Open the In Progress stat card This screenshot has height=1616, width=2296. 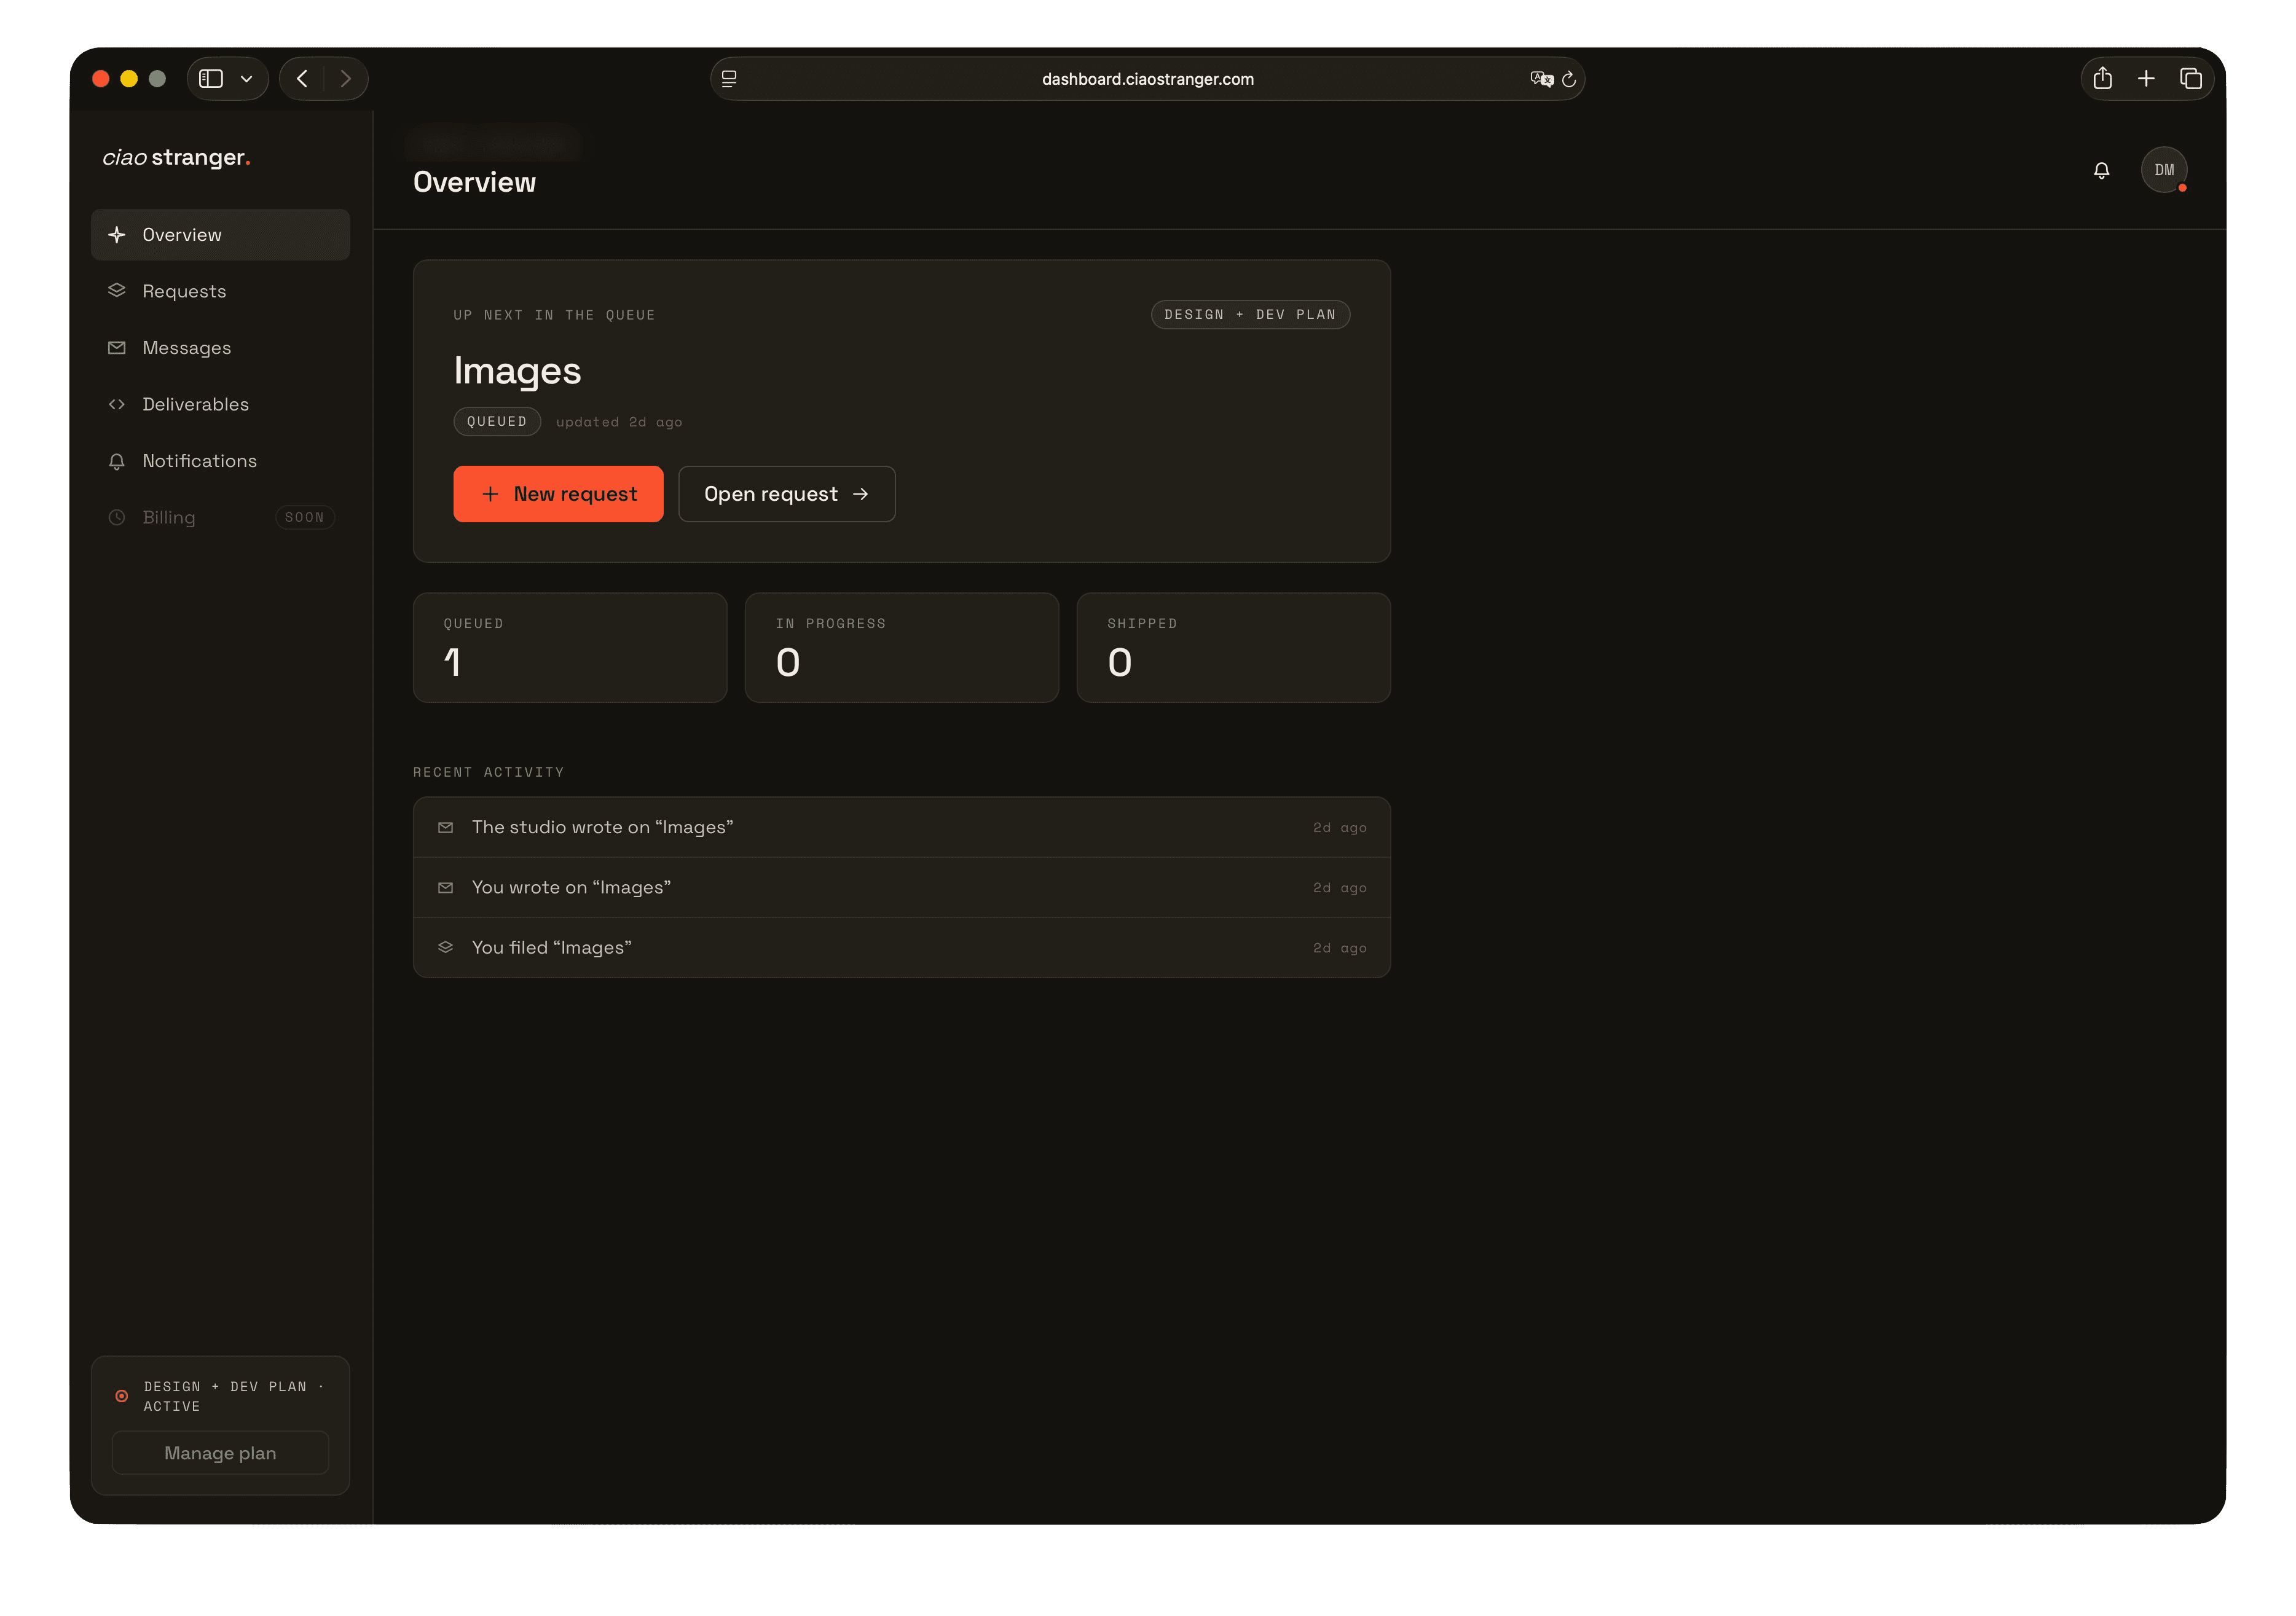pyautogui.click(x=902, y=648)
